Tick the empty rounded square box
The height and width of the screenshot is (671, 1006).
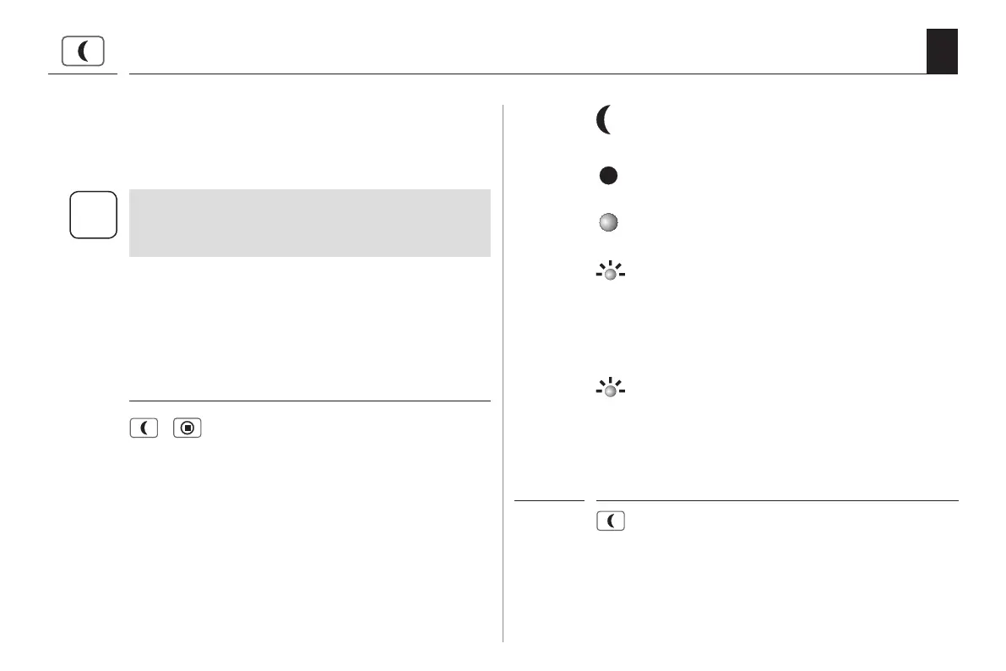coord(93,215)
